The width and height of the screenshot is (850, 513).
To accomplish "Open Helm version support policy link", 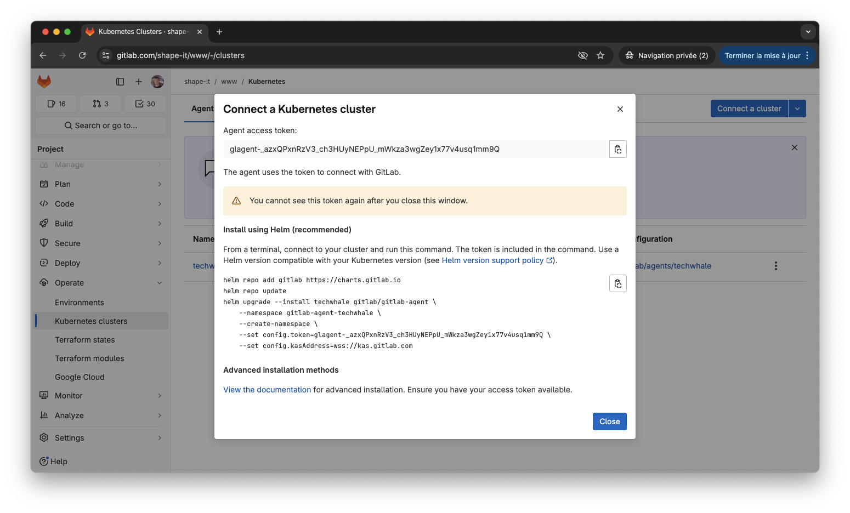I will point(497,260).
